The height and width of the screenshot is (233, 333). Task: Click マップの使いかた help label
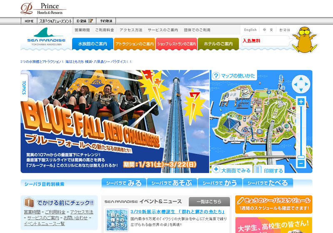(x=238, y=76)
